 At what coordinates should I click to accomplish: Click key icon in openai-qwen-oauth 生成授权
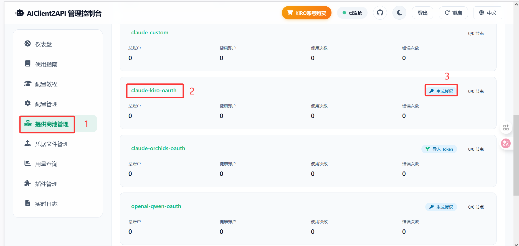point(431,207)
